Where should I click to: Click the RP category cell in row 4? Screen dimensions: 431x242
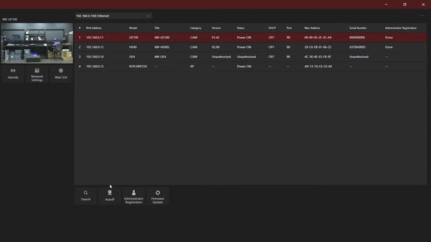coord(192,67)
